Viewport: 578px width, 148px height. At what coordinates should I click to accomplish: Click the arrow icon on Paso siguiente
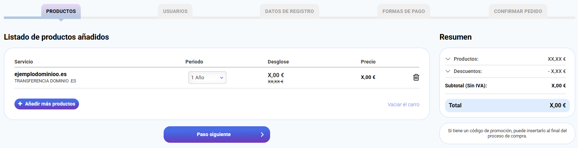pyautogui.click(x=262, y=135)
